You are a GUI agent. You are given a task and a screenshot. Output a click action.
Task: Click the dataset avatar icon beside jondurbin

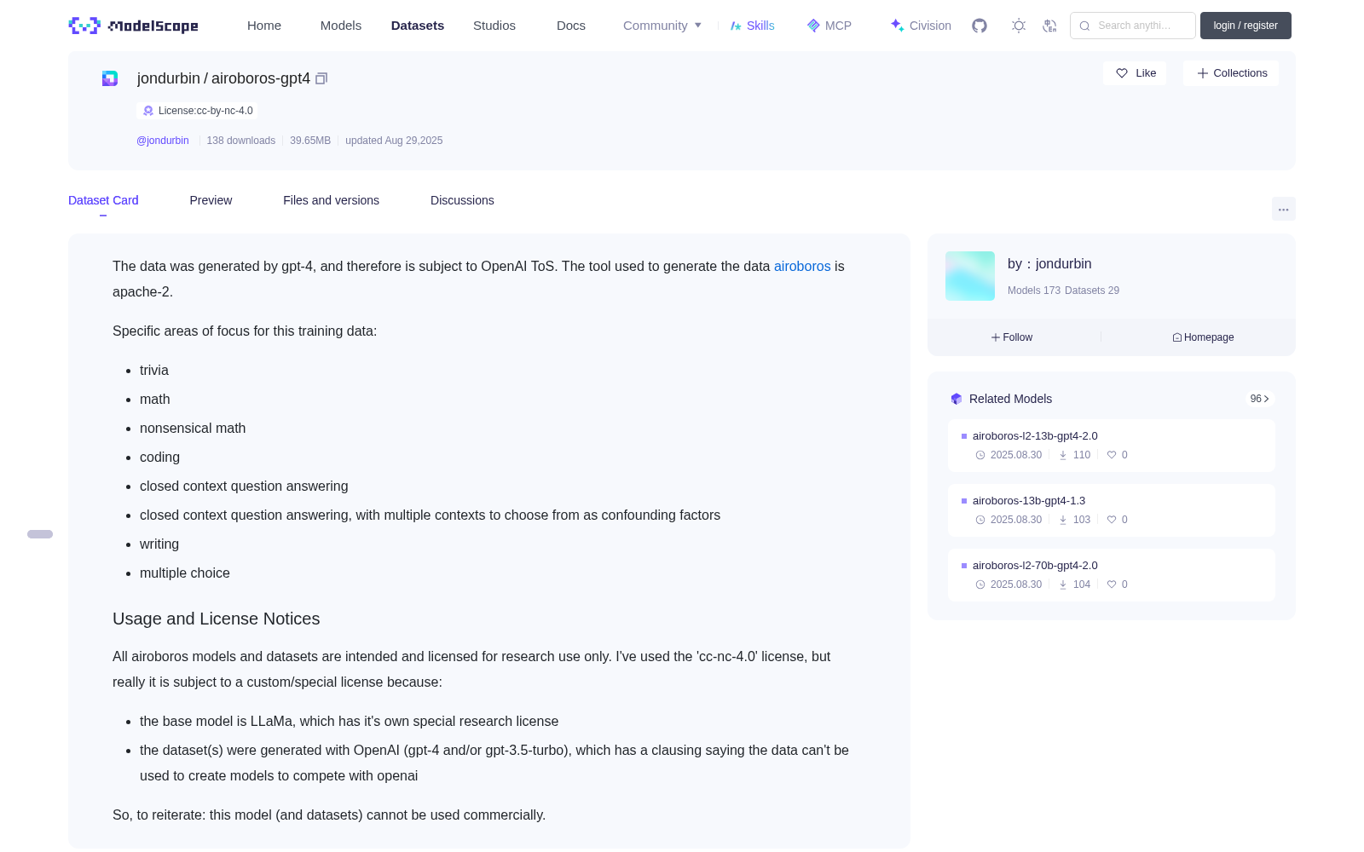point(110,78)
